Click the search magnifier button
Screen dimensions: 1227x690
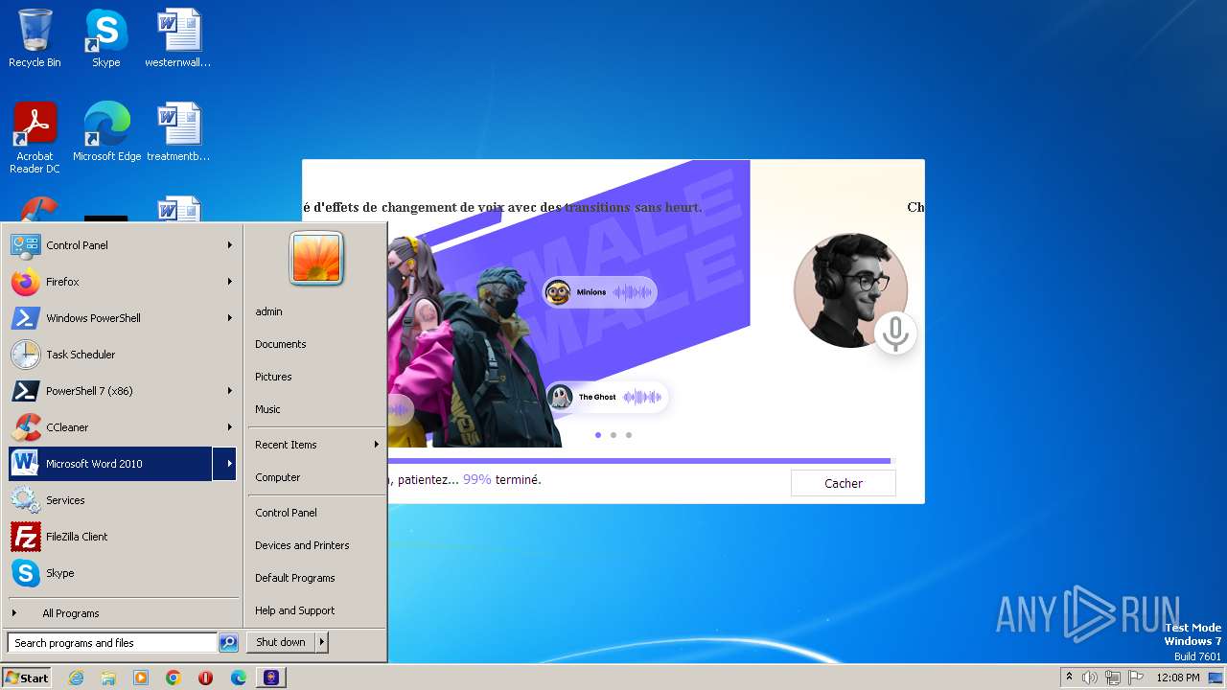click(228, 643)
